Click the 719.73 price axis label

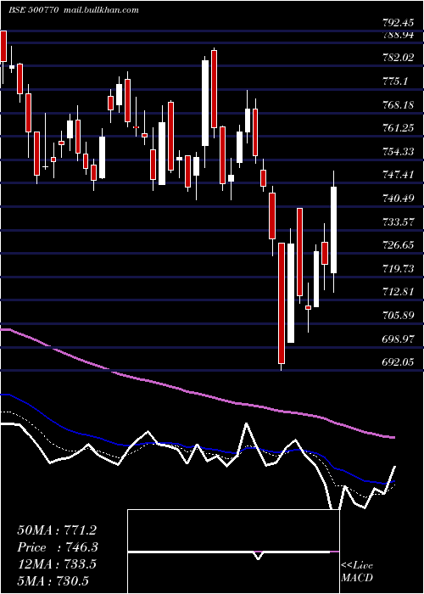(x=398, y=269)
